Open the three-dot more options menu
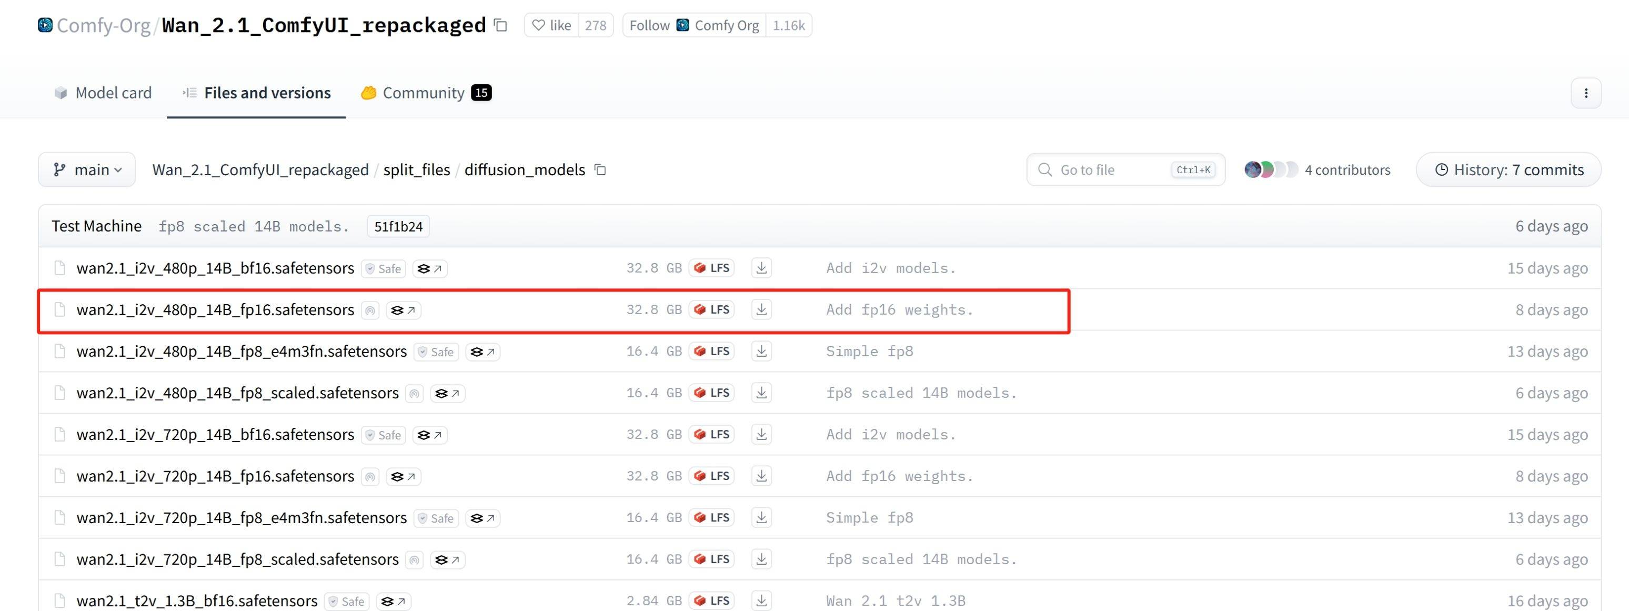Screen dimensions: 1629x611 pos(1585,94)
